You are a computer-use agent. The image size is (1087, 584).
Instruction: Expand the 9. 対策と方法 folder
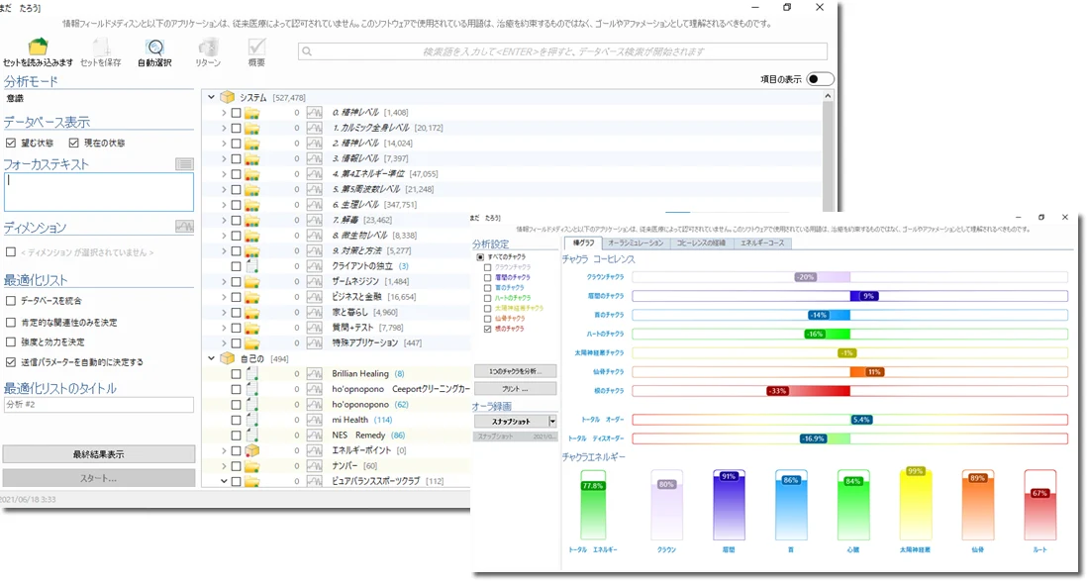[x=223, y=250]
